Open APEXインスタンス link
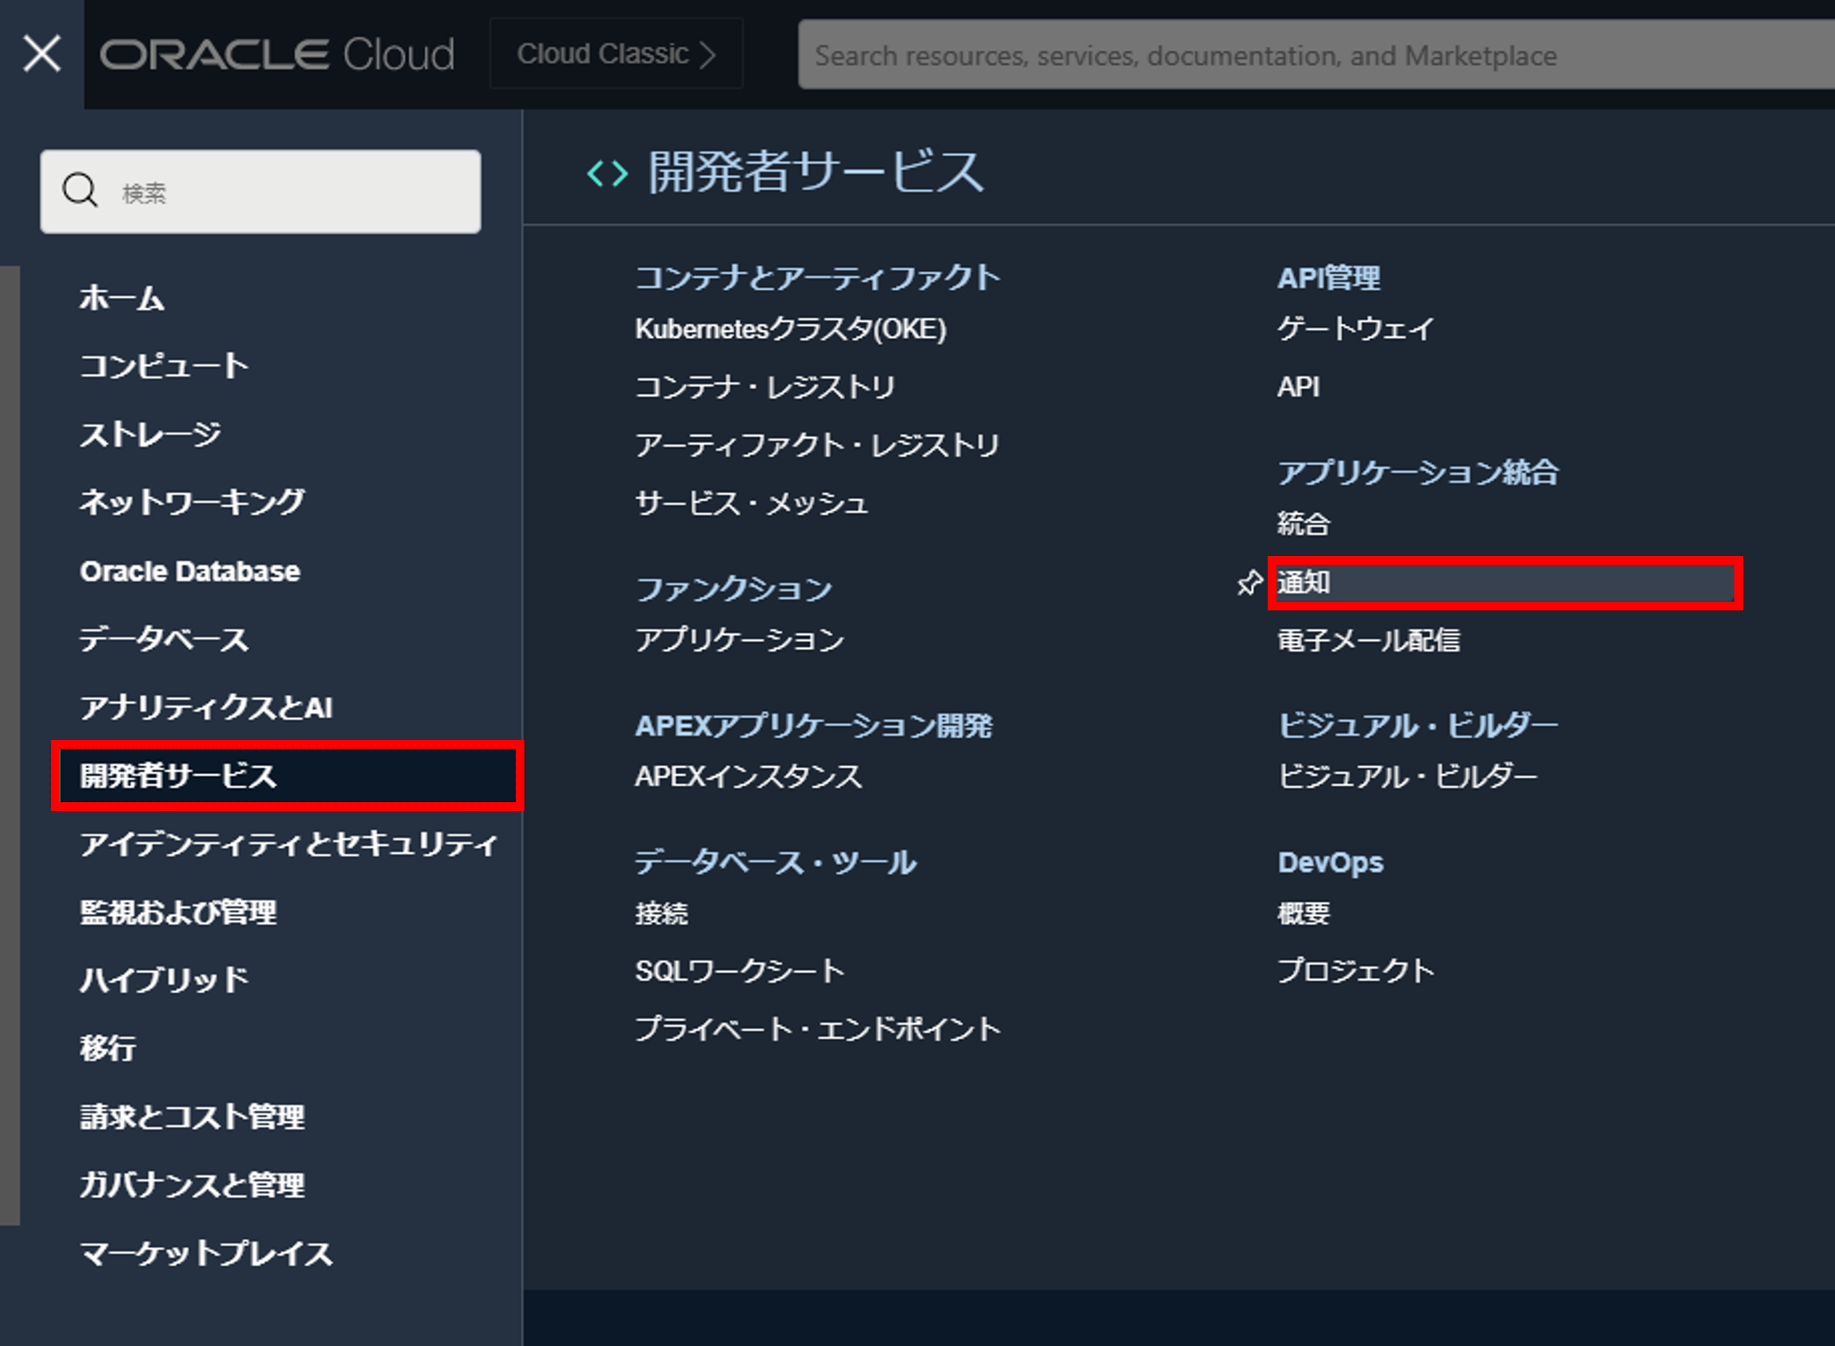1835x1346 pixels. point(749,777)
